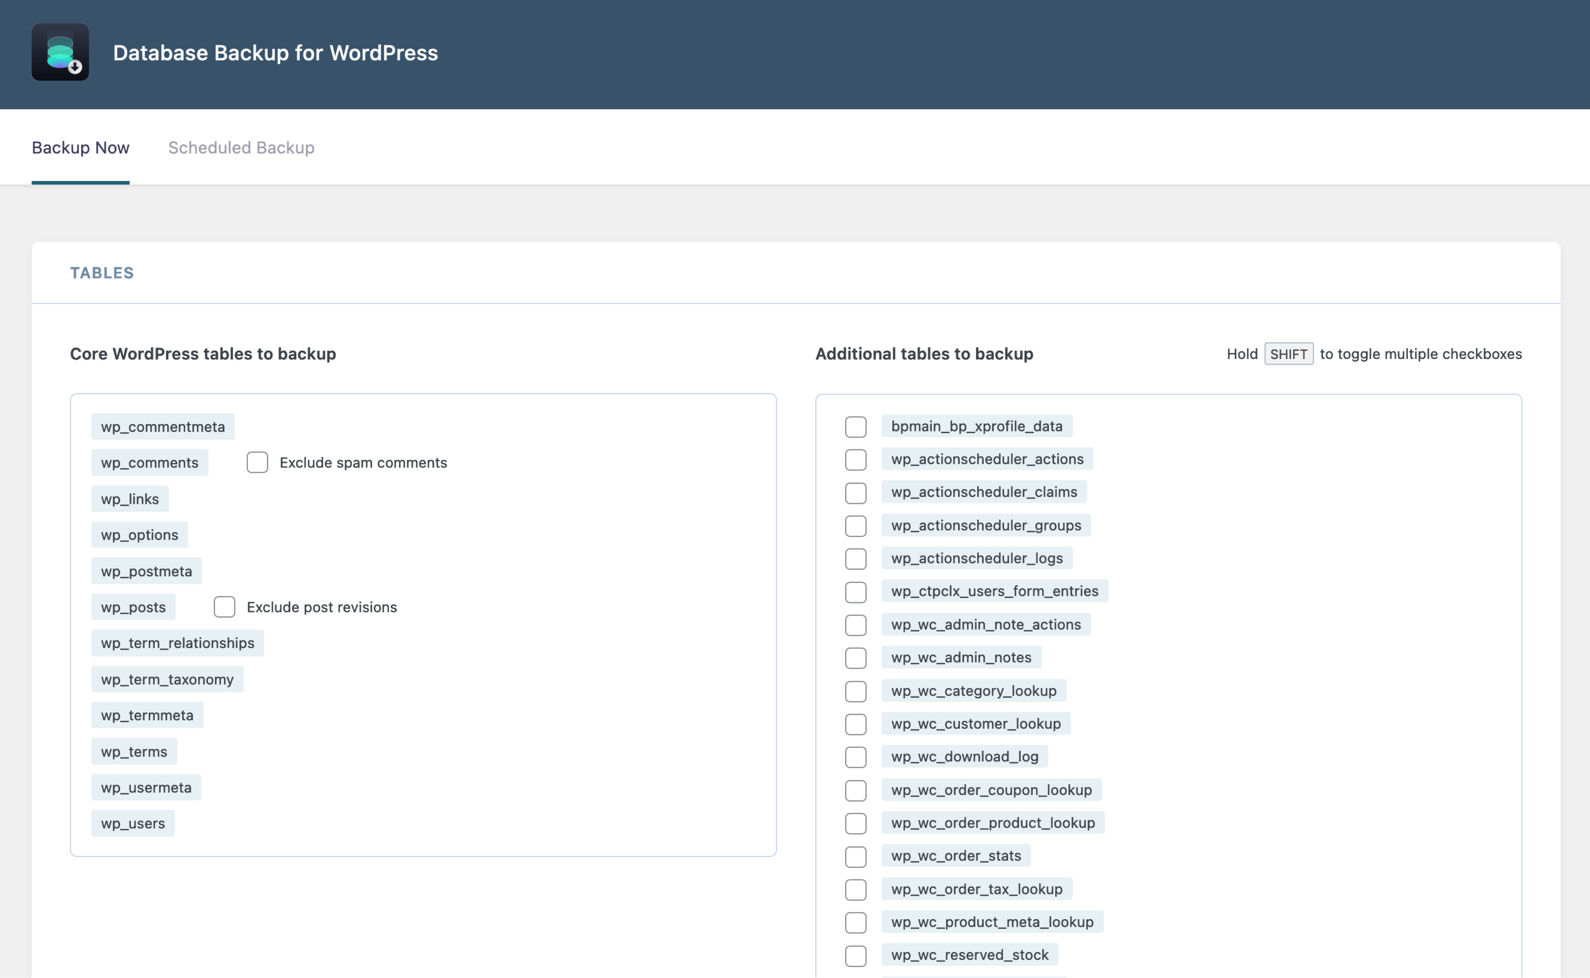1590x978 pixels.
Task: Click the wp_wc_download_log label
Action: 964,756
